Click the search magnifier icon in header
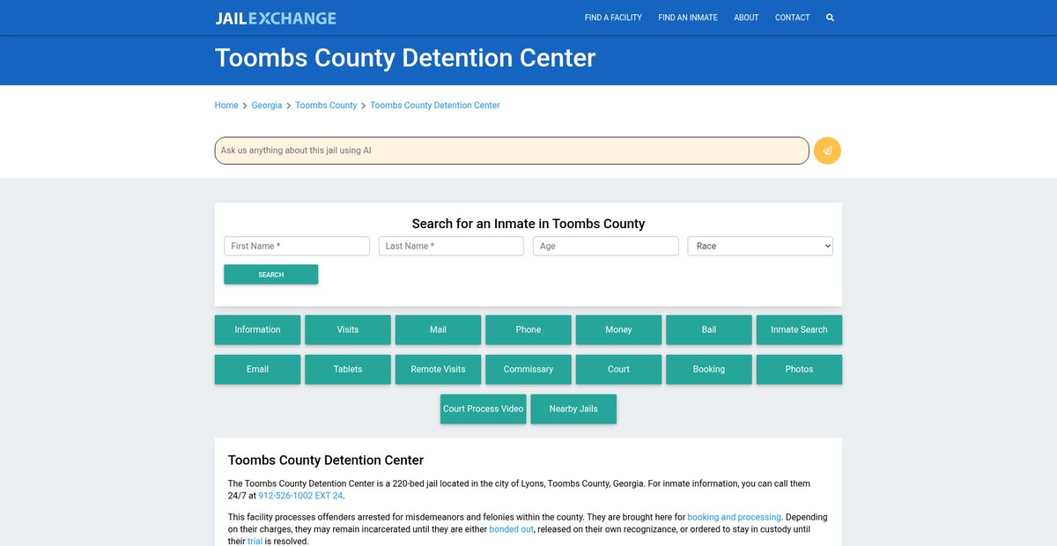This screenshot has width=1057, height=546. tap(830, 18)
